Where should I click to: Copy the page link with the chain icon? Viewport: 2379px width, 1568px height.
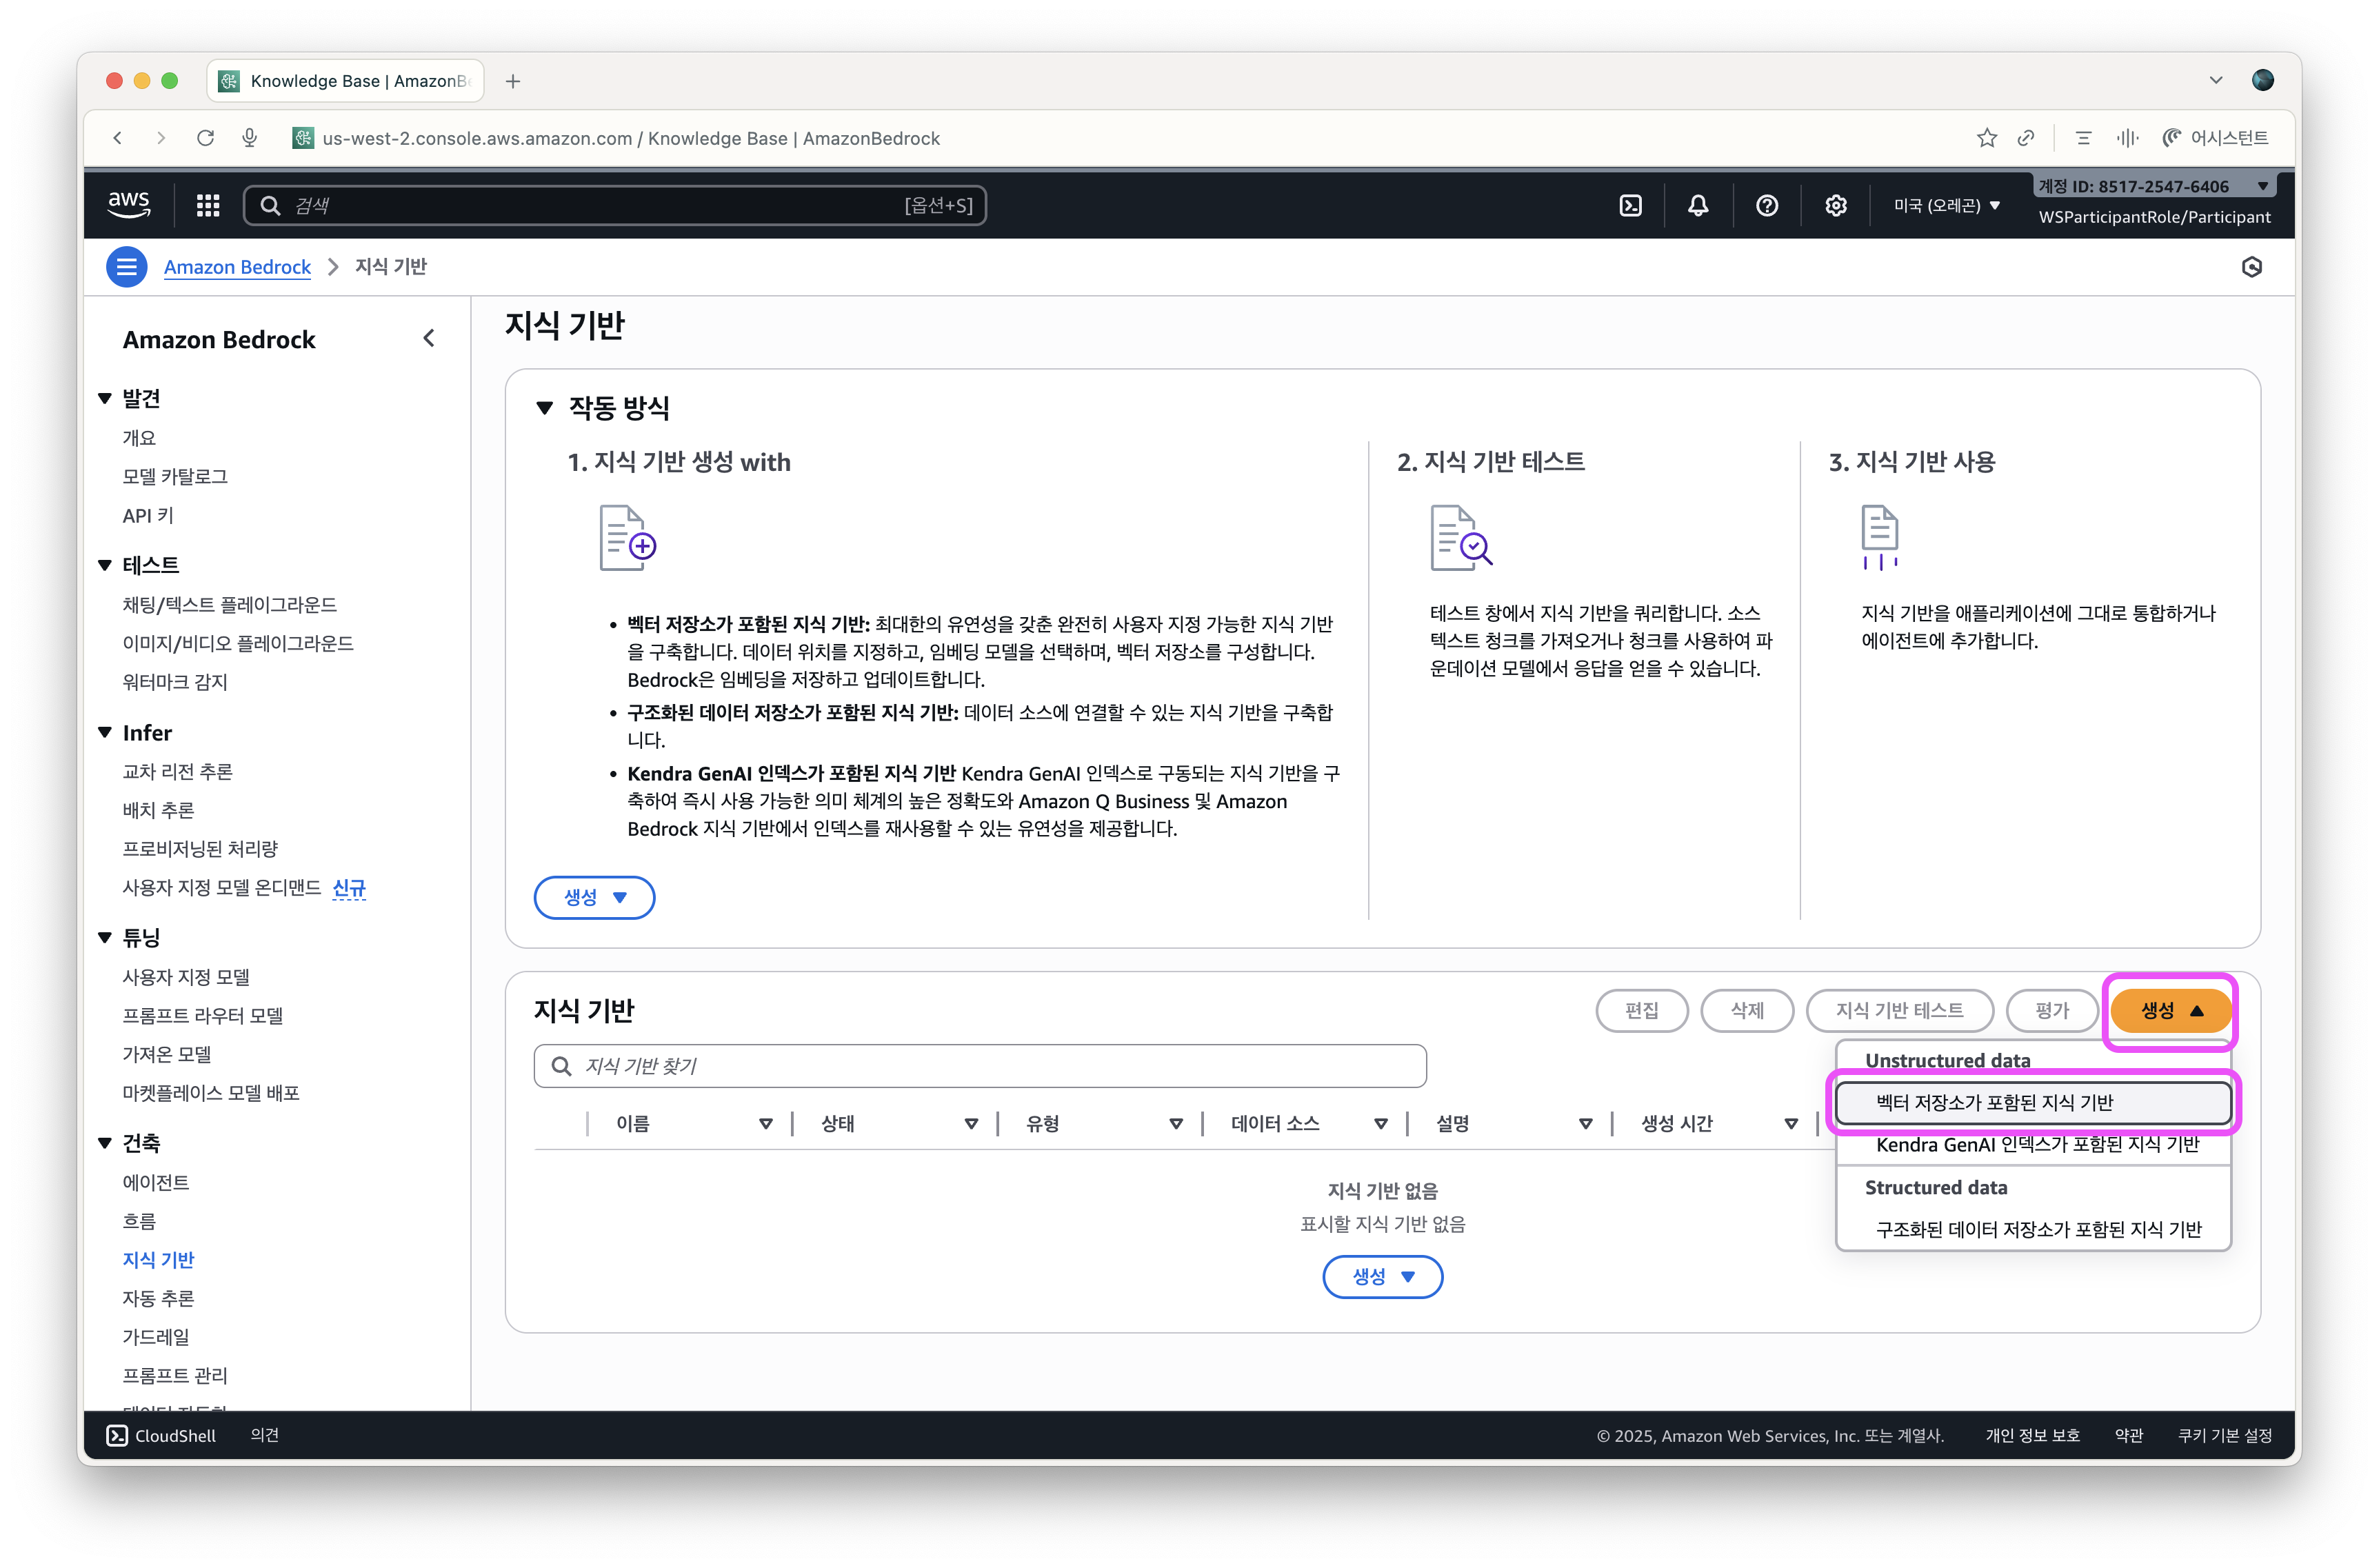(2026, 138)
